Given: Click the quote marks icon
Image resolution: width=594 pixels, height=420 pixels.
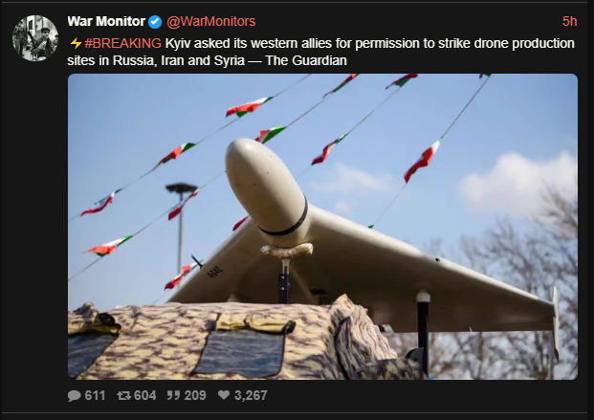Looking at the screenshot, I should (x=173, y=395).
